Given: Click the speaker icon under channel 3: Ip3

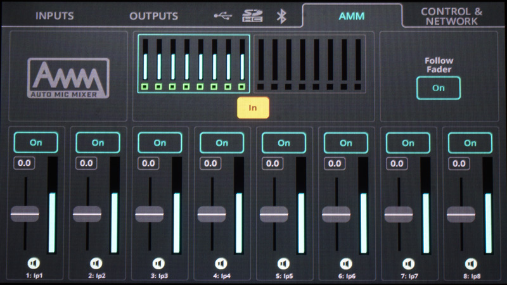Looking at the screenshot, I should tap(158, 263).
